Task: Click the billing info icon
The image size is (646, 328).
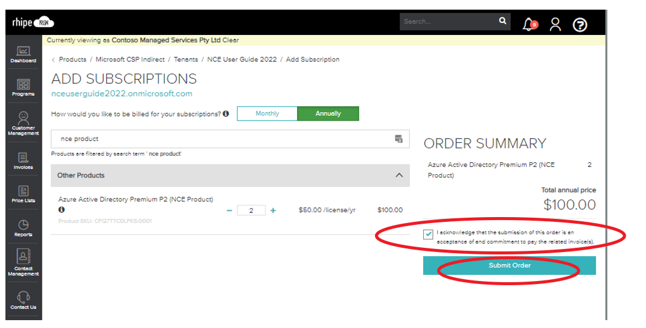Action: click(x=226, y=113)
